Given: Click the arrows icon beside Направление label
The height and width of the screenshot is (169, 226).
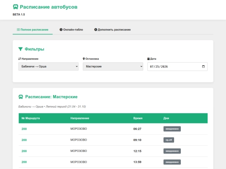Looking at the screenshot, I should tap(20, 59).
